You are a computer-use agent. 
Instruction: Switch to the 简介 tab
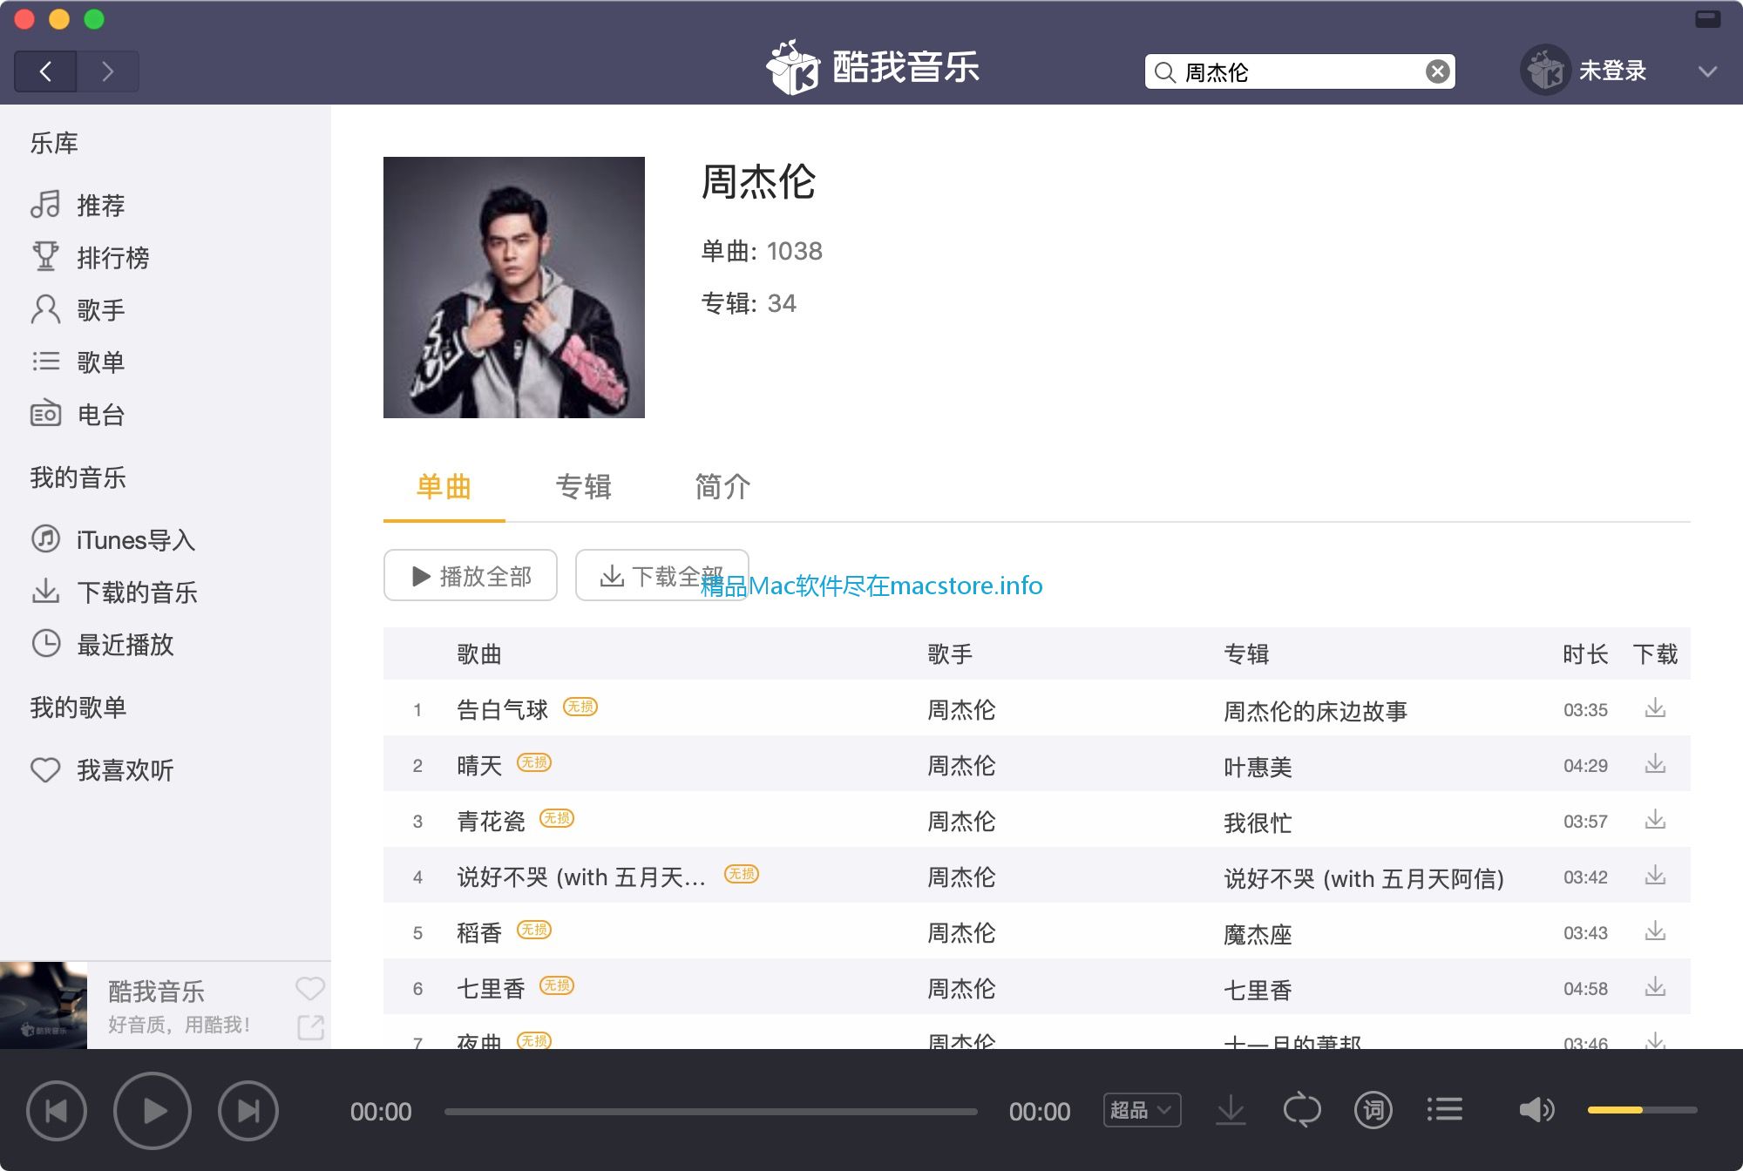tap(722, 486)
